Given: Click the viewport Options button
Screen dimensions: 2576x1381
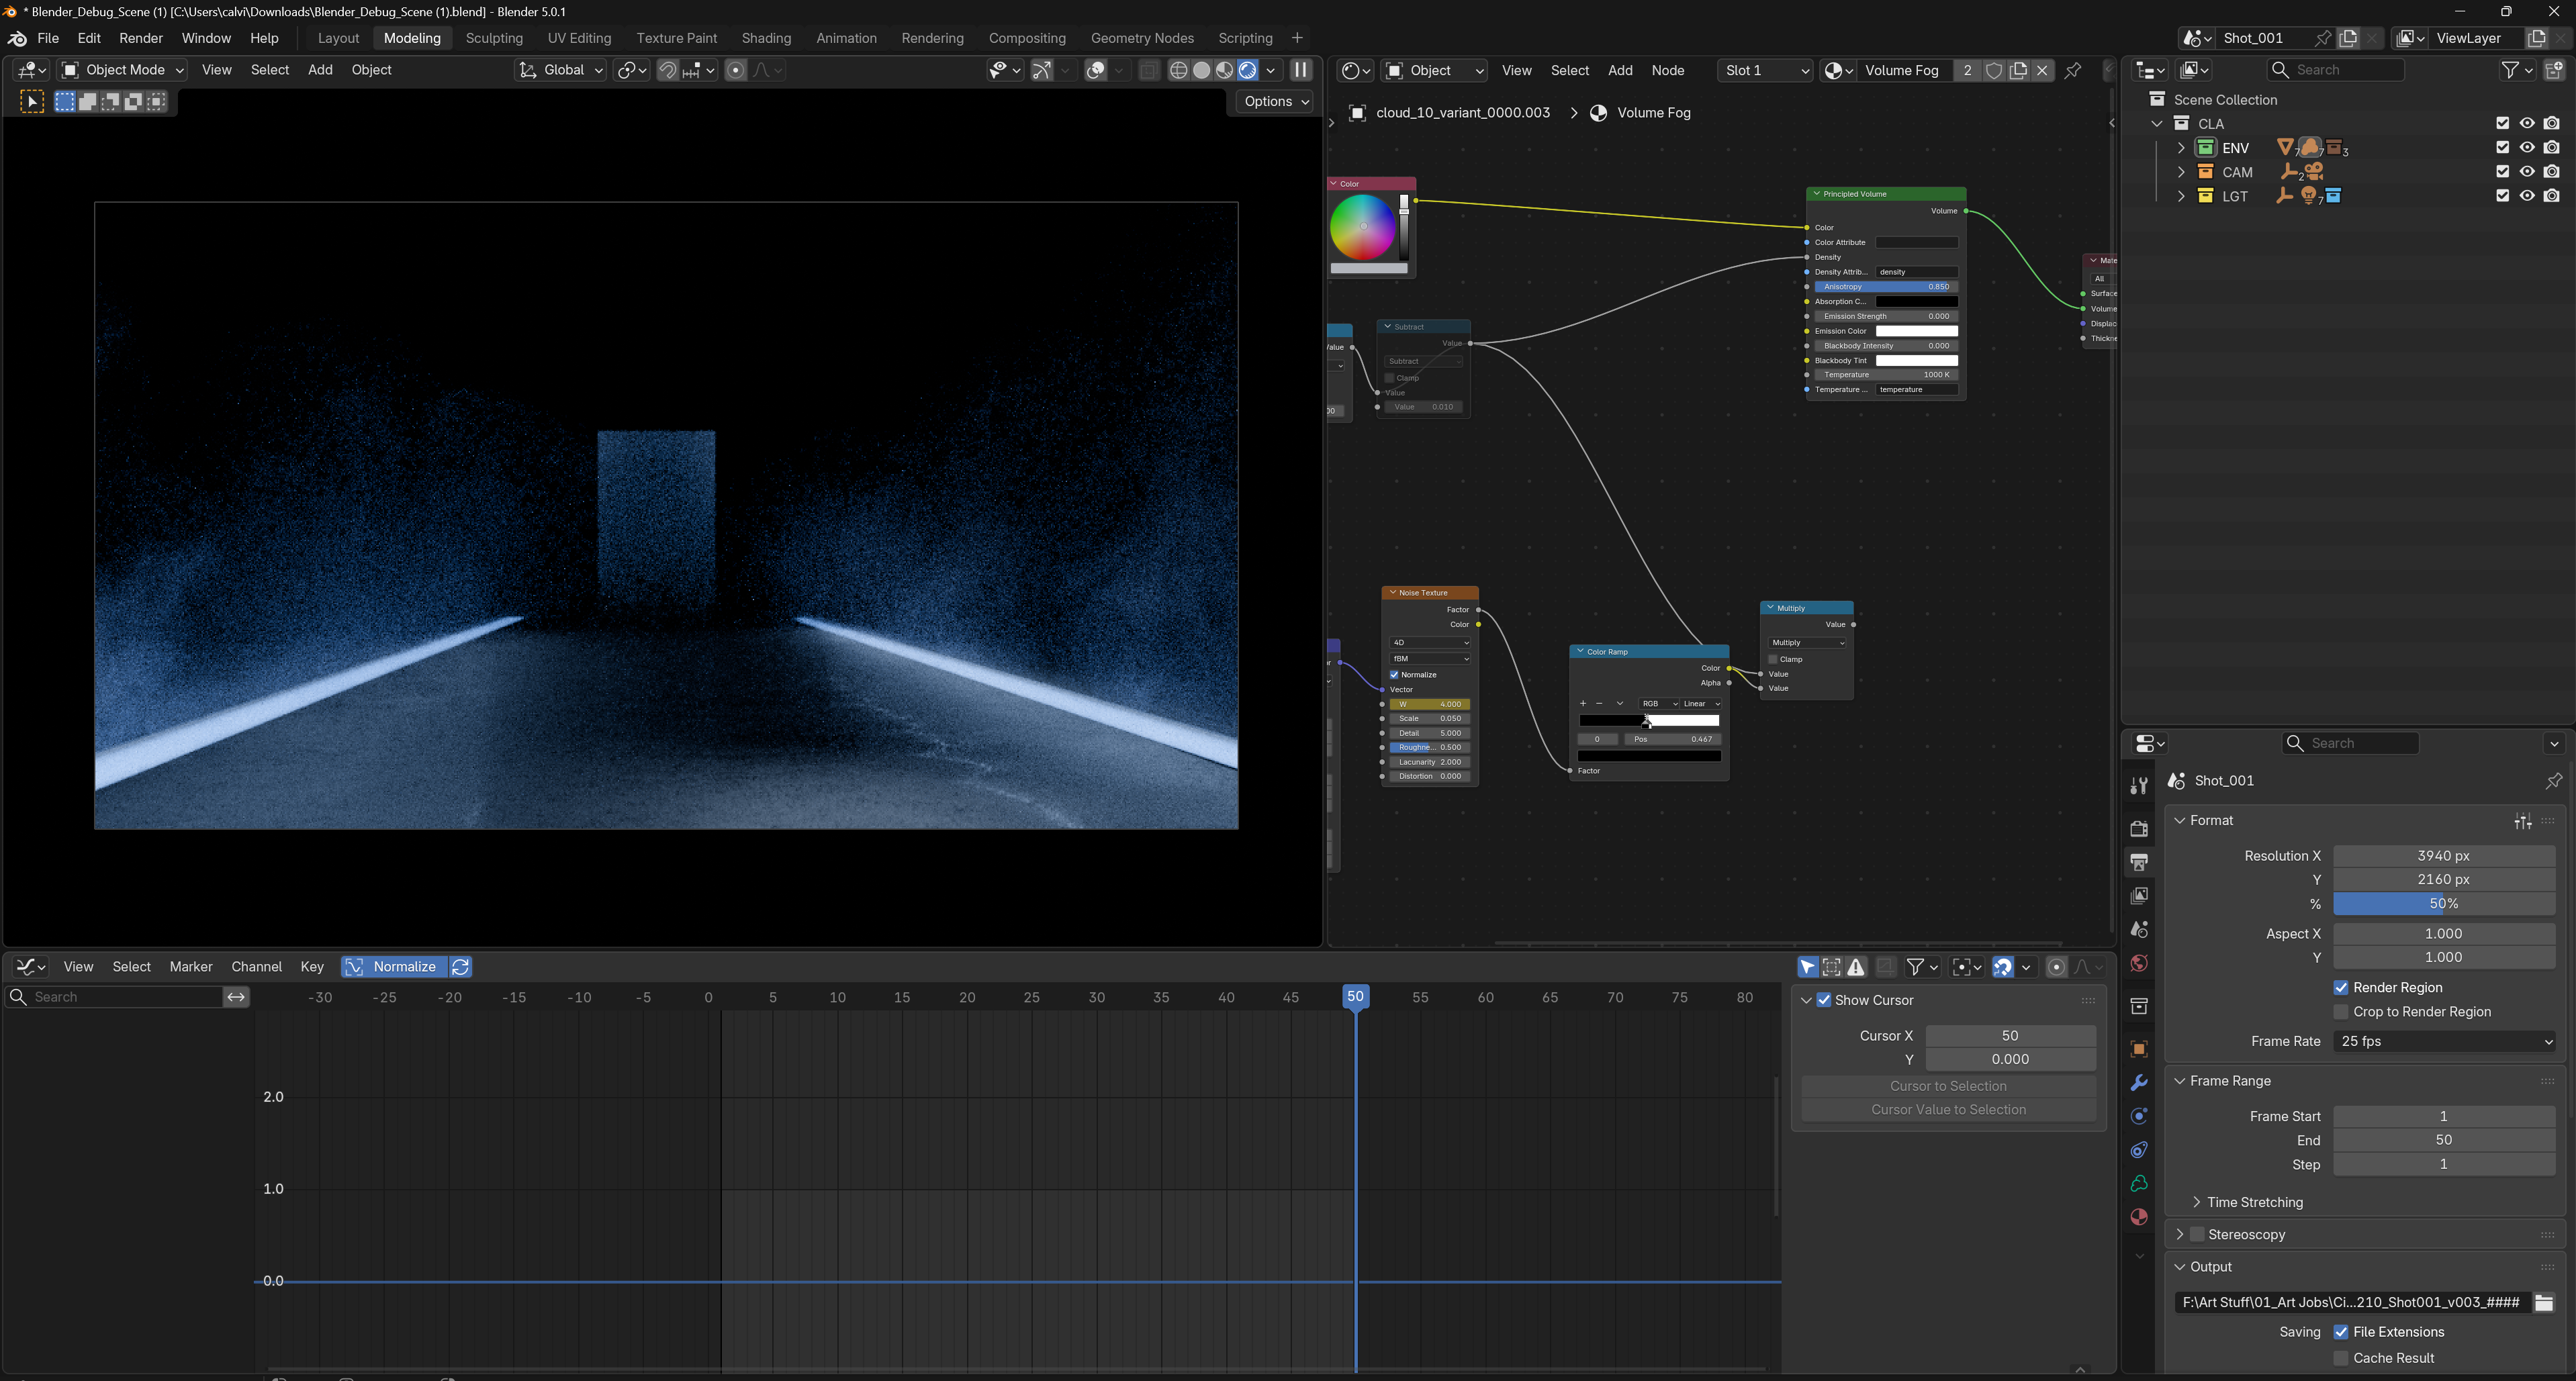Looking at the screenshot, I should click(1275, 101).
